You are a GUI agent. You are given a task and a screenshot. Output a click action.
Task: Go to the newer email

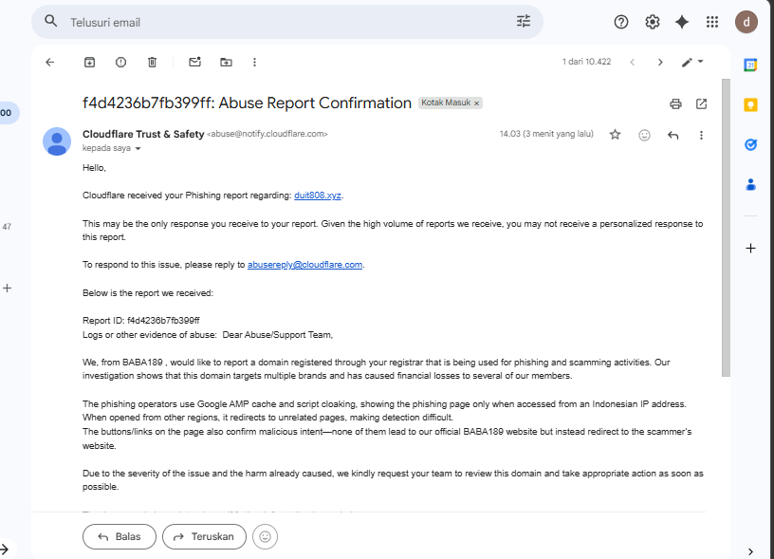633,63
